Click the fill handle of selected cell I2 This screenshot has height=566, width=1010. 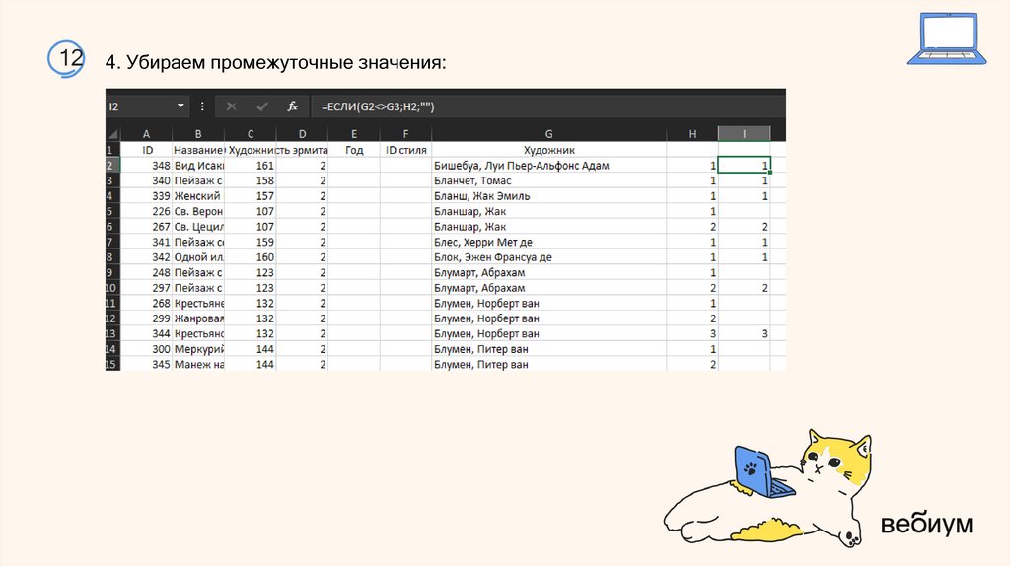pyautogui.click(x=769, y=173)
